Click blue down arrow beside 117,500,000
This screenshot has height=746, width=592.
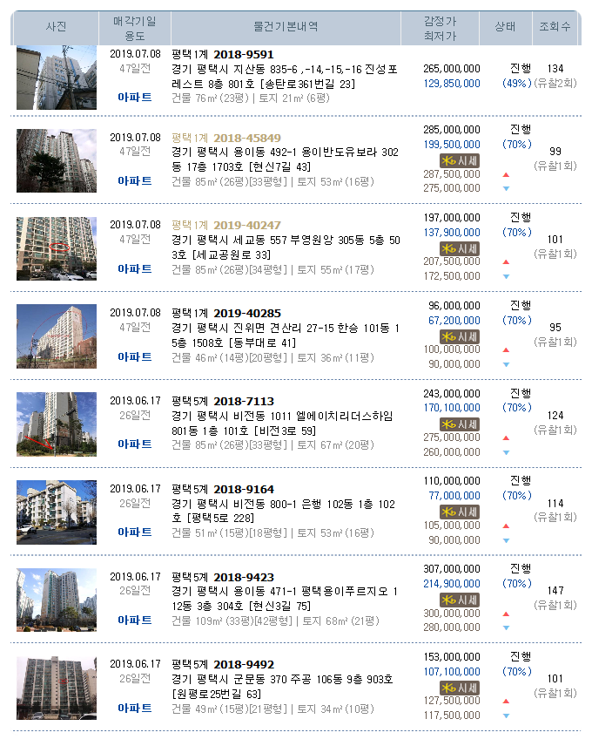(x=506, y=715)
